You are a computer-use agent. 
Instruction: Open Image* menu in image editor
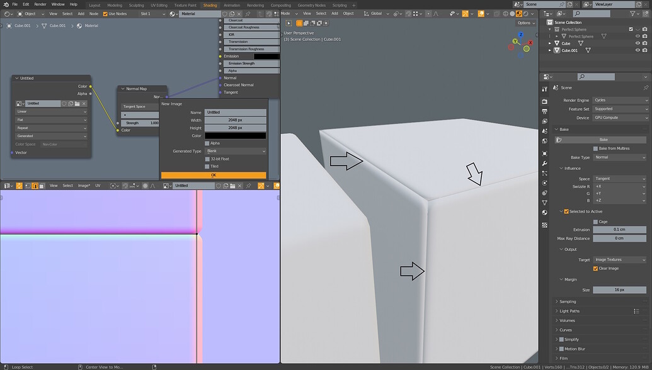click(x=84, y=186)
